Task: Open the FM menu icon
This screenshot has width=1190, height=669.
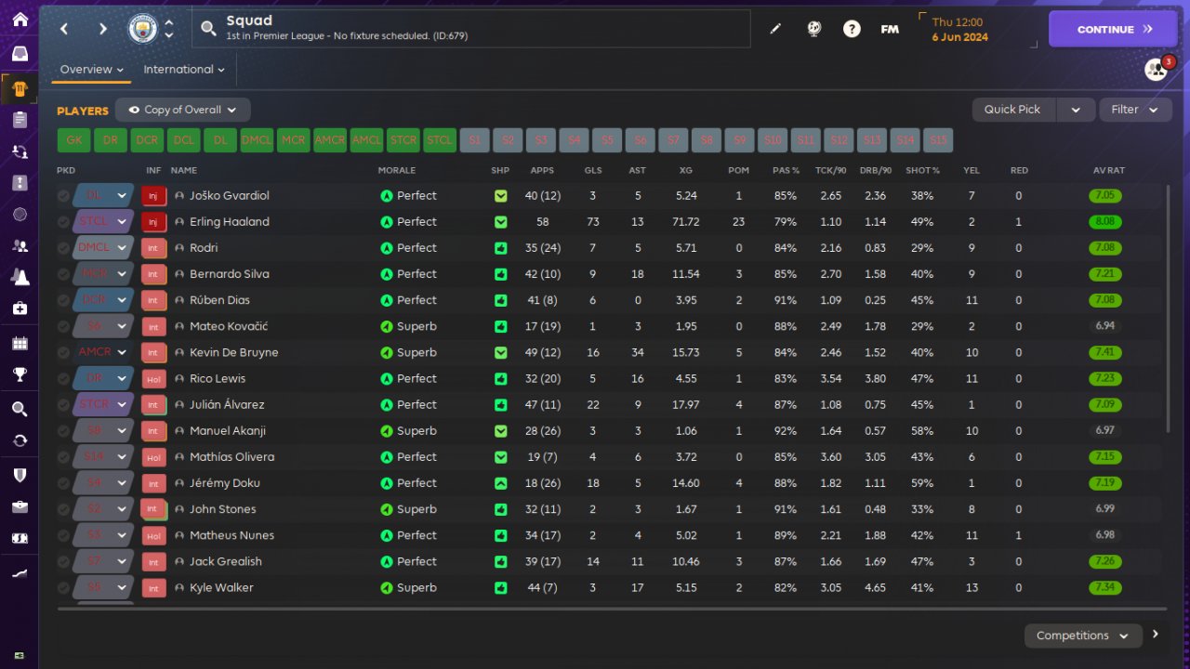Action: click(x=890, y=29)
